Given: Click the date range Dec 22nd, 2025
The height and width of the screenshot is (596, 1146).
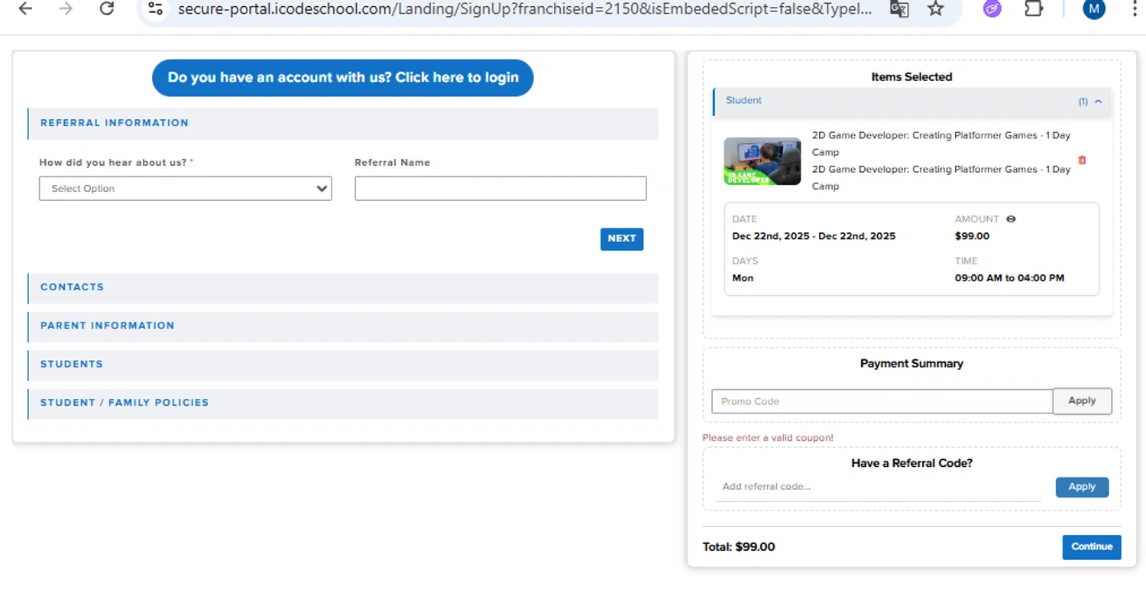Looking at the screenshot, I should click(x=814, y=236).
